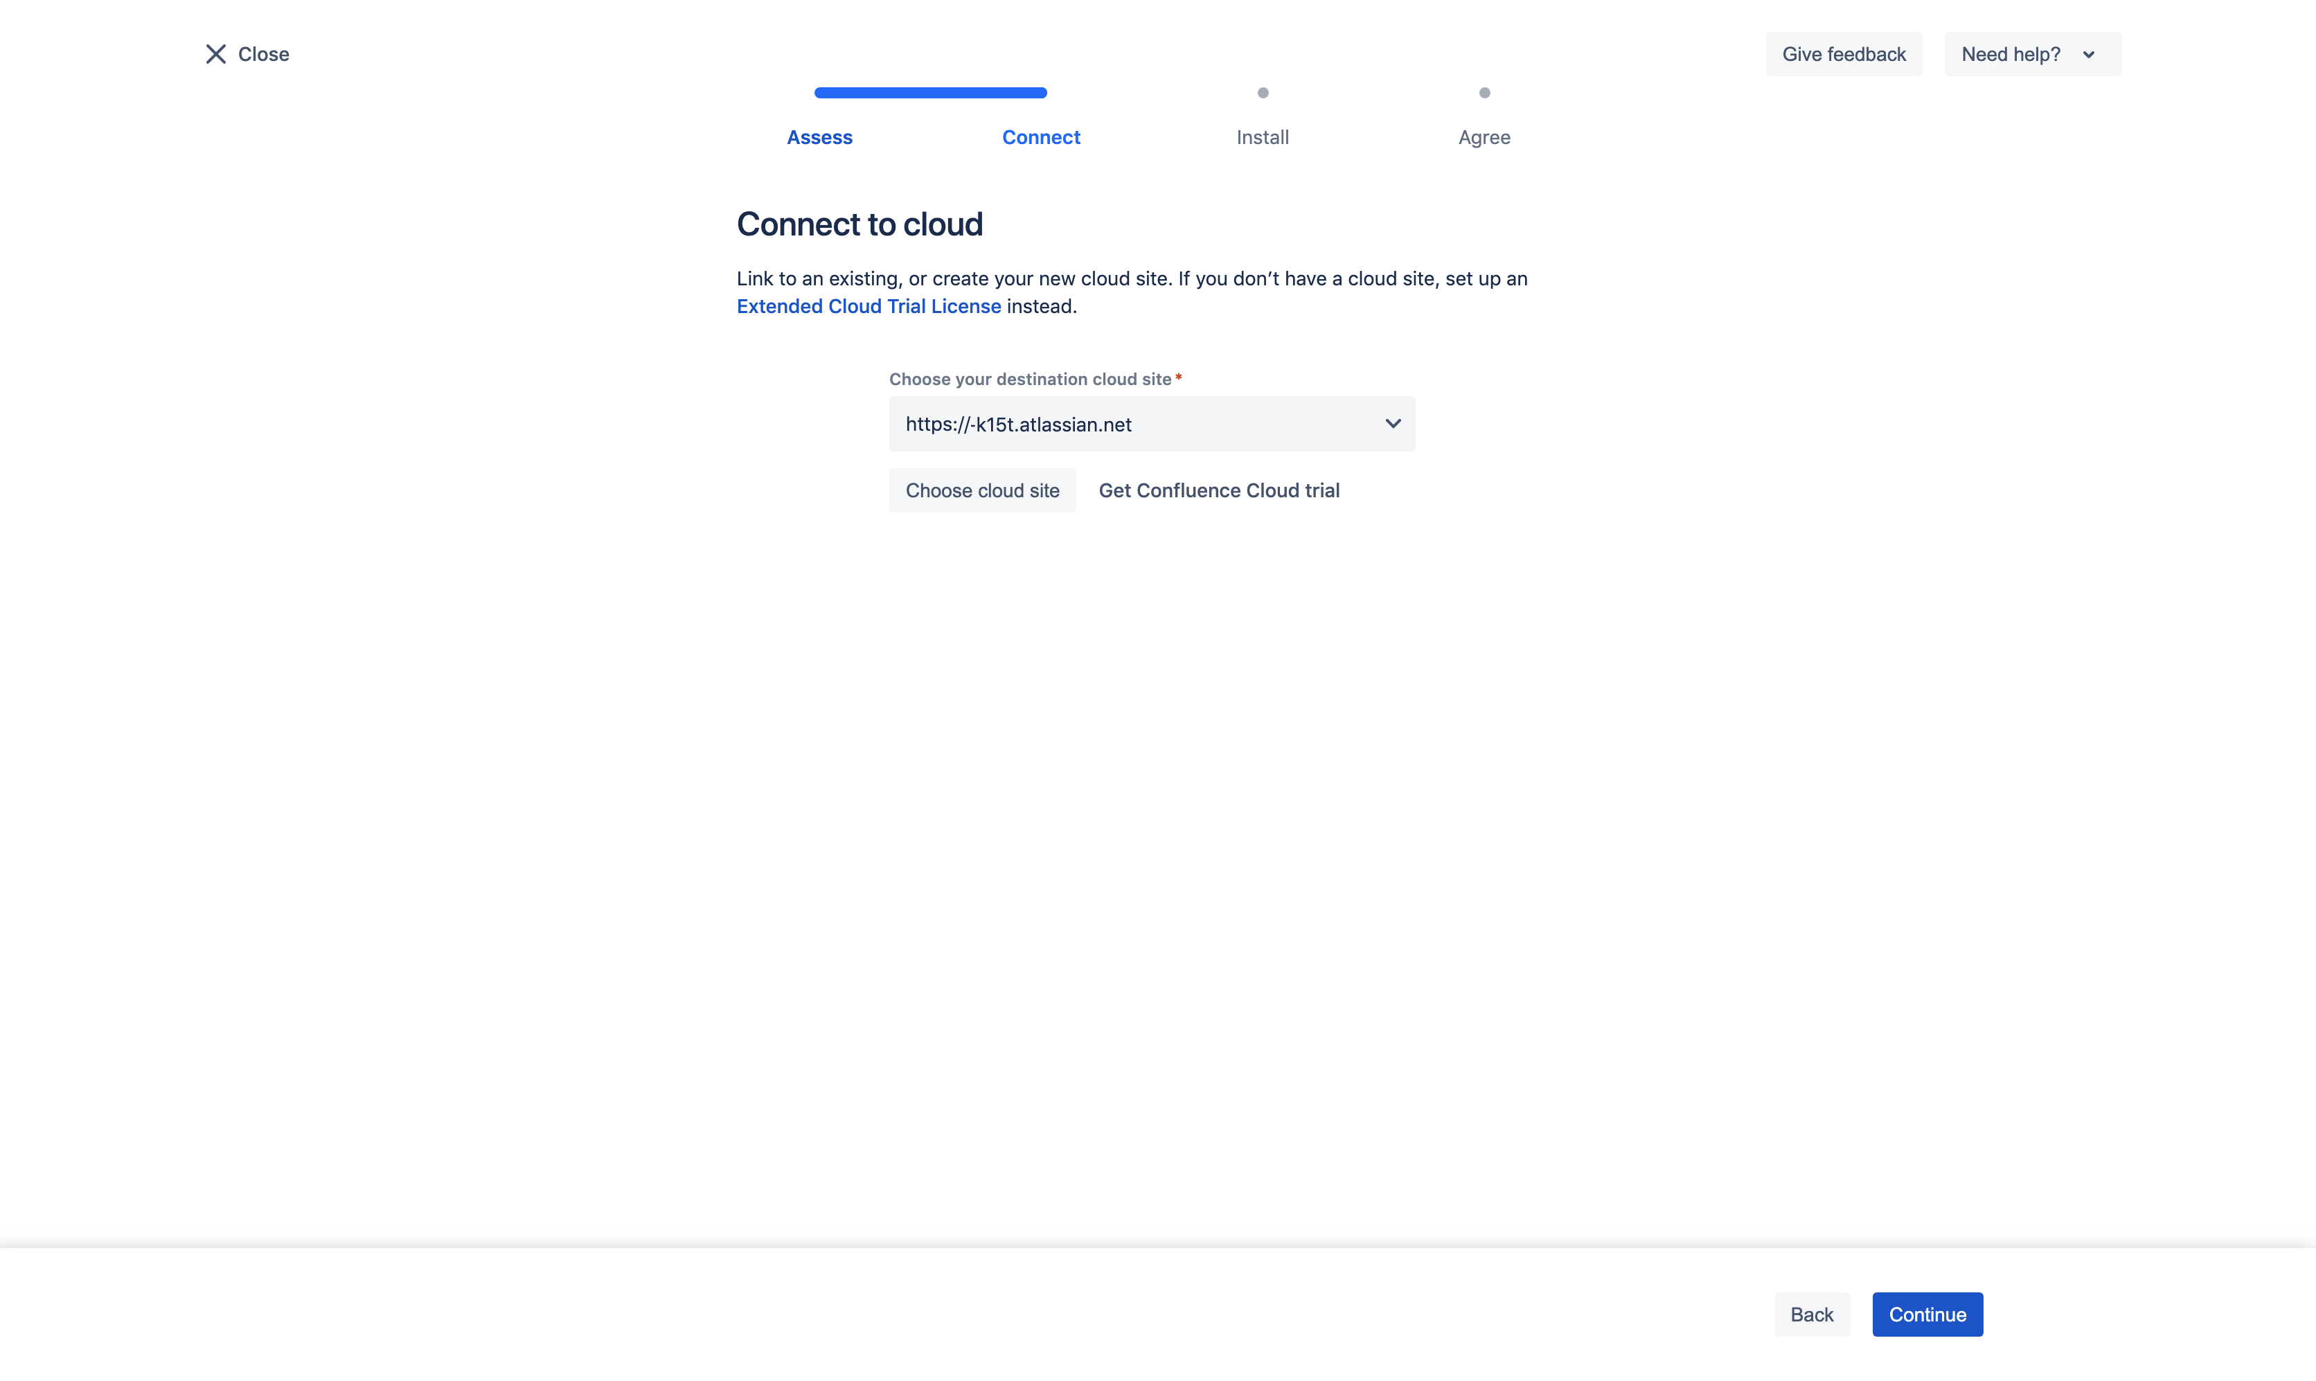Click the Need help chevron arrow
The height and width of the screenshot is (1381, 2316).
tap(2089, 55)
